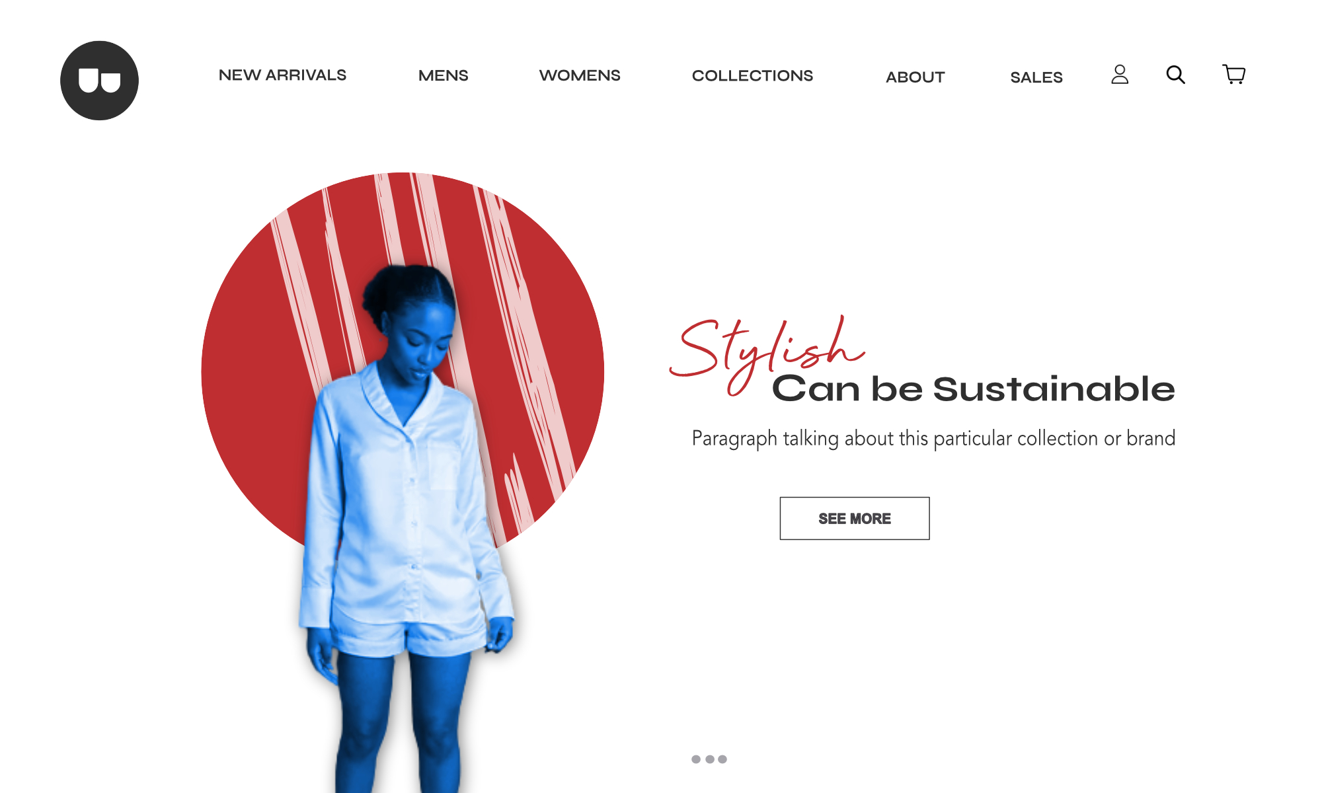This screenshot has height=793, width=1322.
Task: Select the middle carousel dot
Action: 710,759
